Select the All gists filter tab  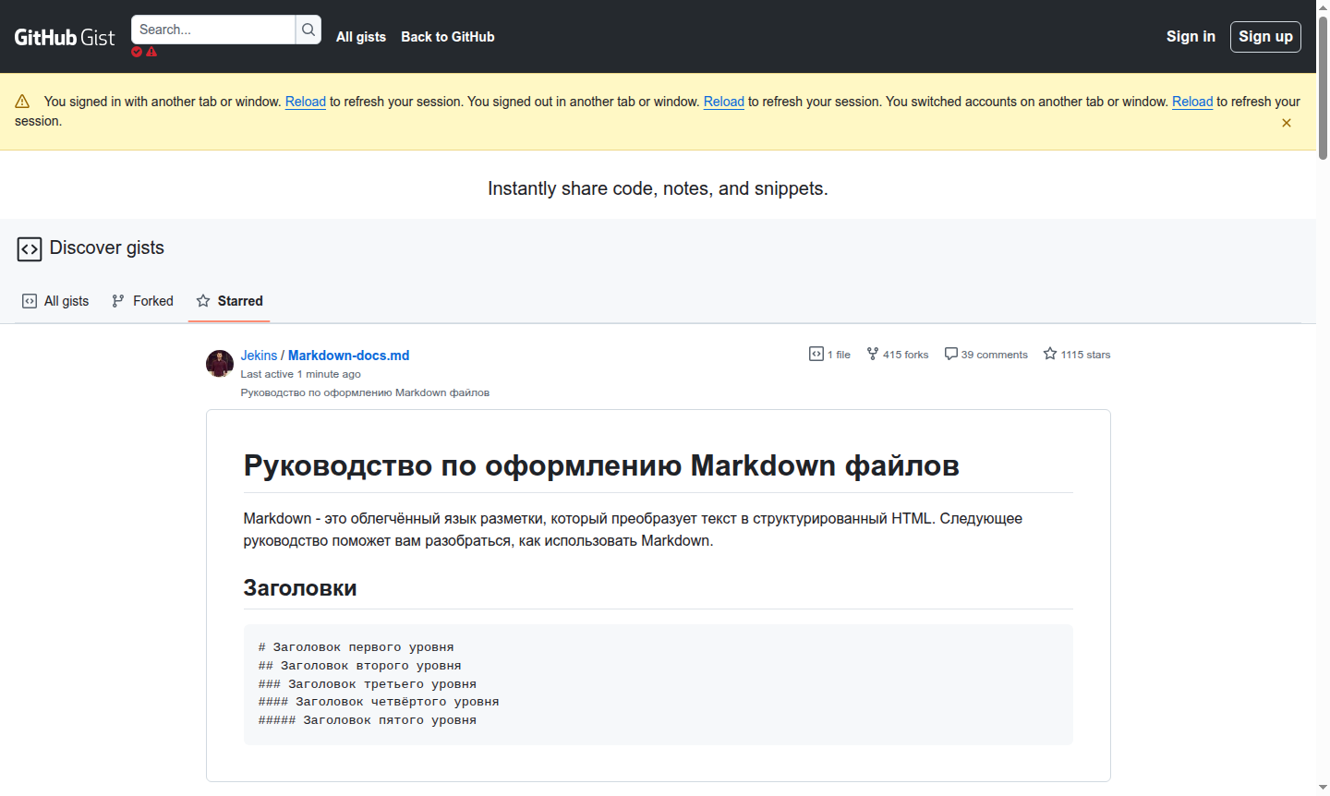tap(54, 300)
